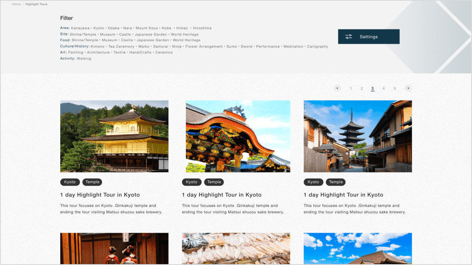Jump to page 1 in pagination
This screenshot has height=265, width=472.
coord(351,88)
